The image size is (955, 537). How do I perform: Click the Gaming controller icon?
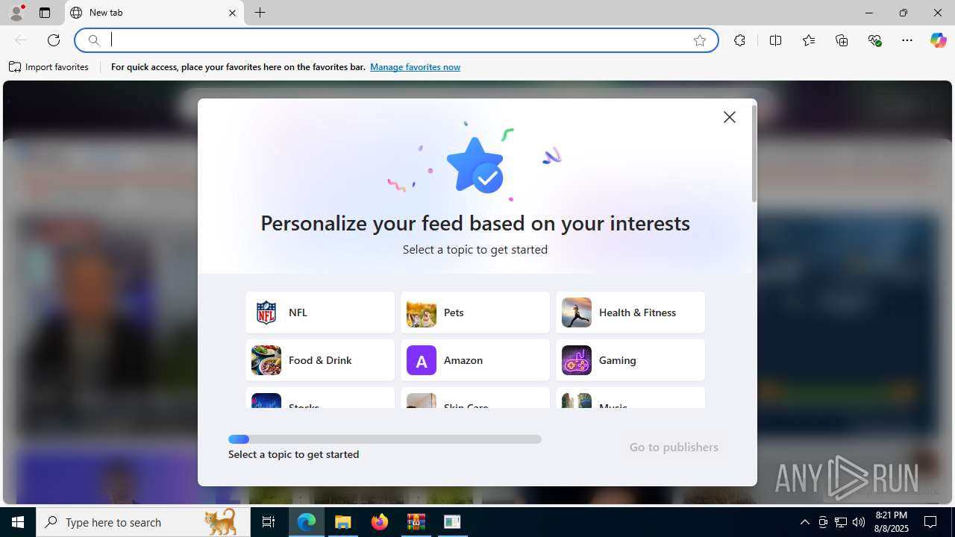click(577, 360)
